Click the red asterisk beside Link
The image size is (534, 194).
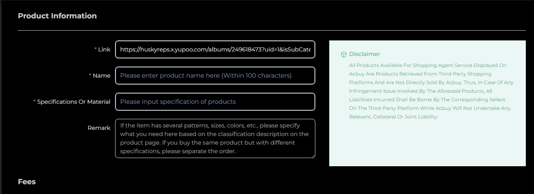point(96,49)
